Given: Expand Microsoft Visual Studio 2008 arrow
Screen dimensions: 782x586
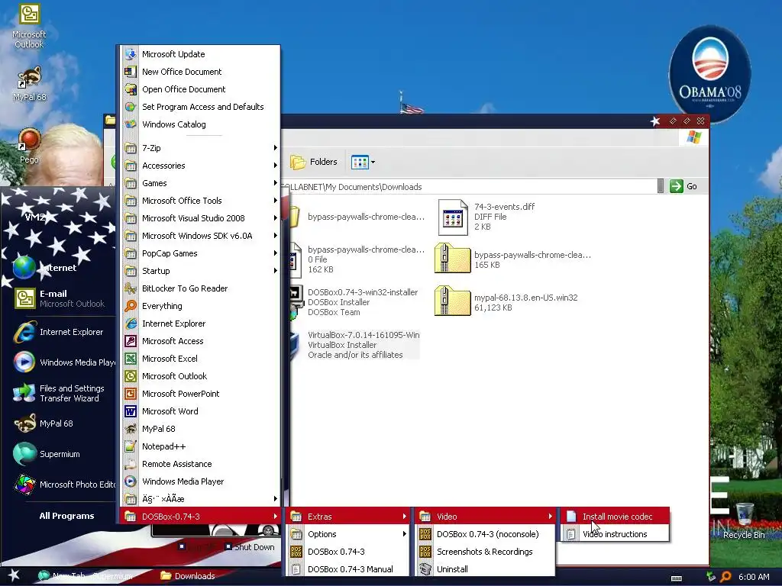Looking at the screenshot, I should pyautogui.click(x=275, y=217).
